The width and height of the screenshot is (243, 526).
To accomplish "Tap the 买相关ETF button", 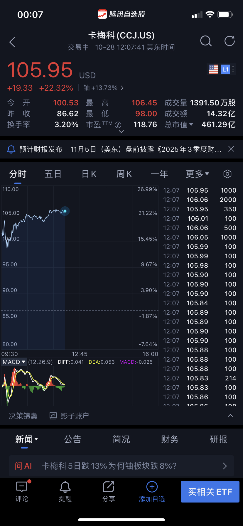I will [210, 492].
